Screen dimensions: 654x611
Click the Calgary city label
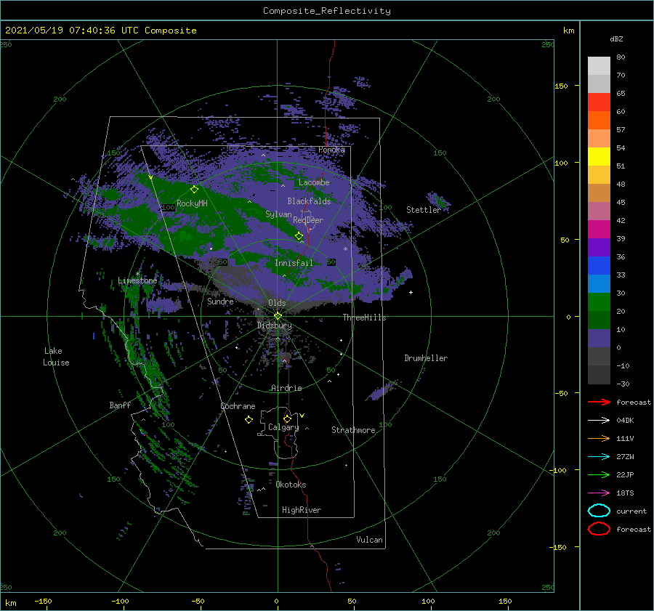tap(283, 427)
